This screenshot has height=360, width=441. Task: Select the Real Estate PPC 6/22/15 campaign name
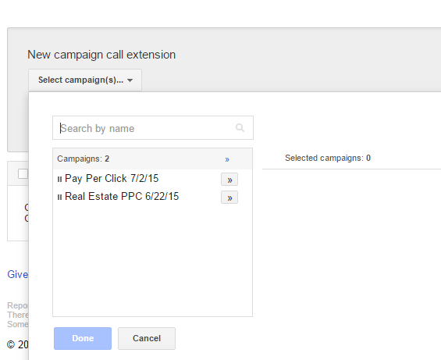(122, 197)
